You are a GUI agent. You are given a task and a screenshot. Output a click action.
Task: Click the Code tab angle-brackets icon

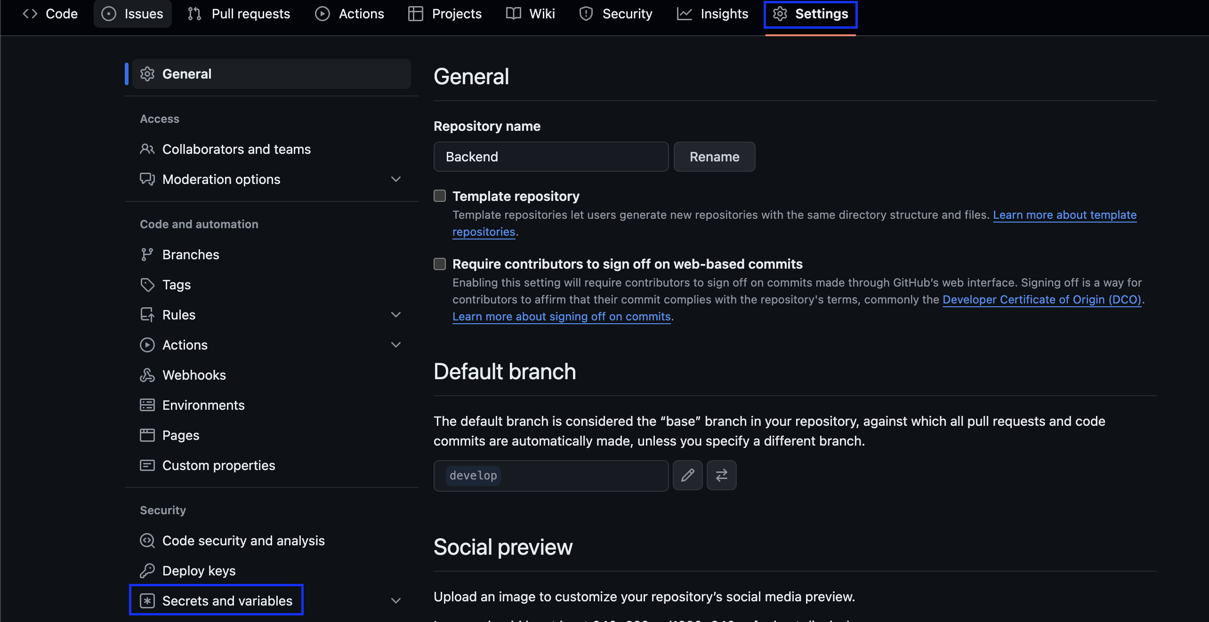point(30,14)
